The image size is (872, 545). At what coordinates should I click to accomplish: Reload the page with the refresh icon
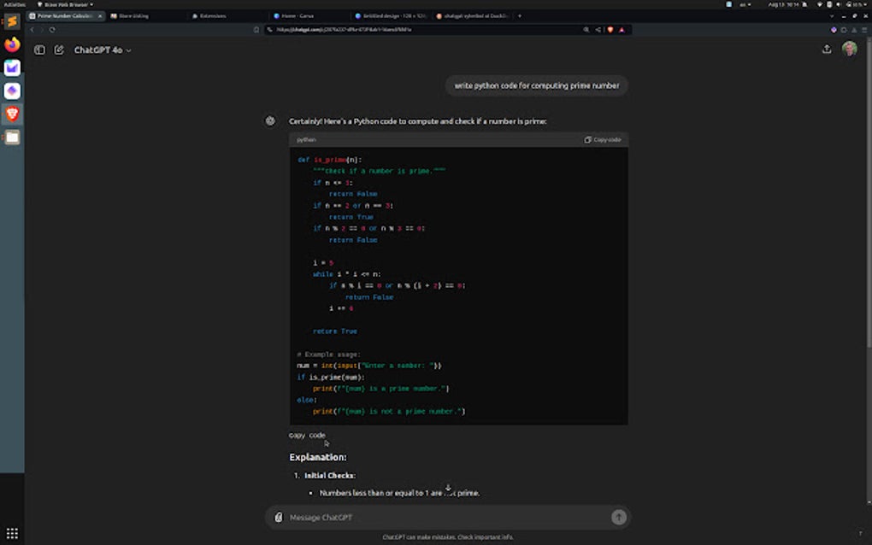tap(53, 28)
